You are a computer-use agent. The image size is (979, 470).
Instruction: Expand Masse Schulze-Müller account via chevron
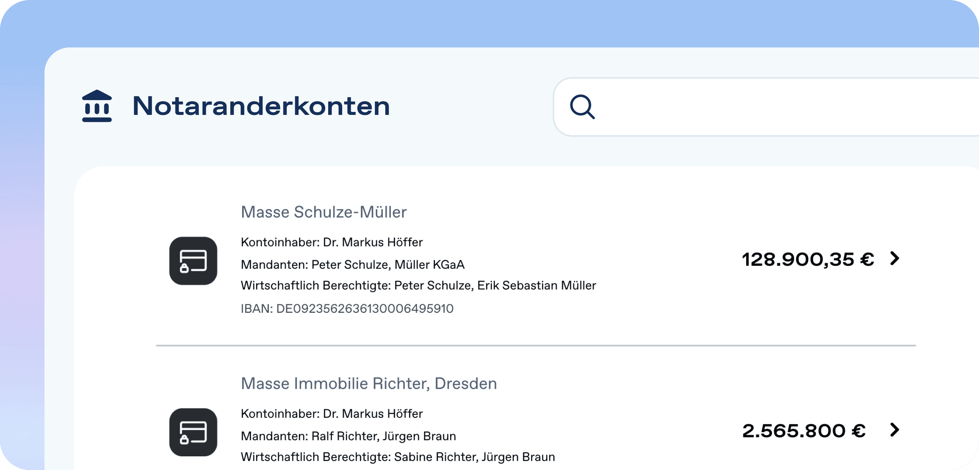[x=894, y=258]
